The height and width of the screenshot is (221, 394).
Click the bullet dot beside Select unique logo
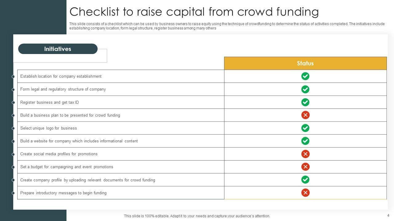13,128
